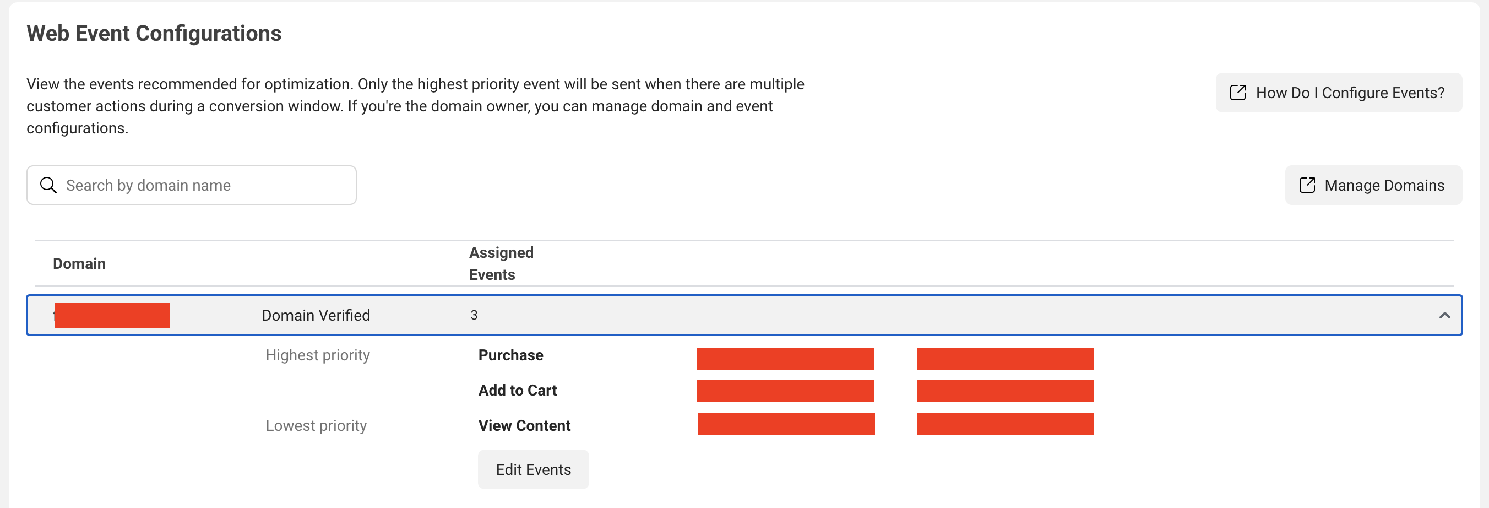Click the Domain Verified status label
The image size is (1489, 508).
[x=316, y=315]
